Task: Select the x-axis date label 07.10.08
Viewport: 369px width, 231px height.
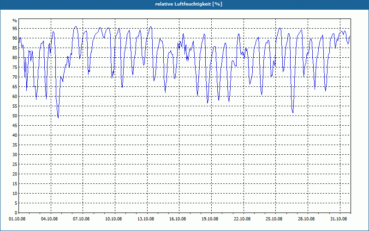Action: click(x=82, y=219)
